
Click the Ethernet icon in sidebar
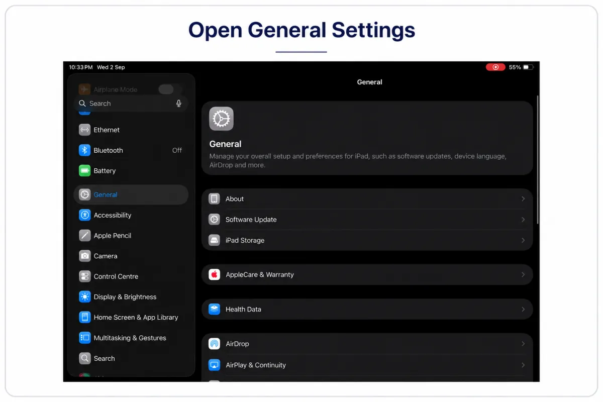pyautogui.click(x=84, y=130)
